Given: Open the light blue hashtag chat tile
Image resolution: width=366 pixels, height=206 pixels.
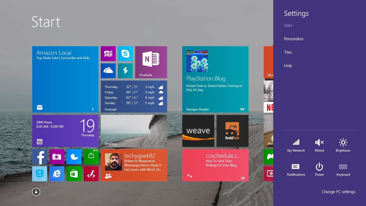Looking at the screenshot, I should coord(40,174).
